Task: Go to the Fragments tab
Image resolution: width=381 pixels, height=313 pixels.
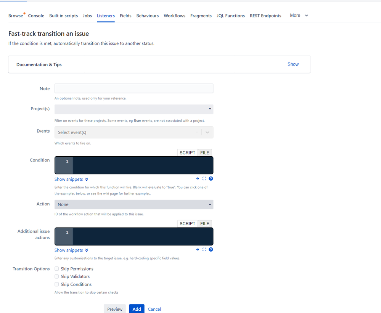Action: coord(201,16)
